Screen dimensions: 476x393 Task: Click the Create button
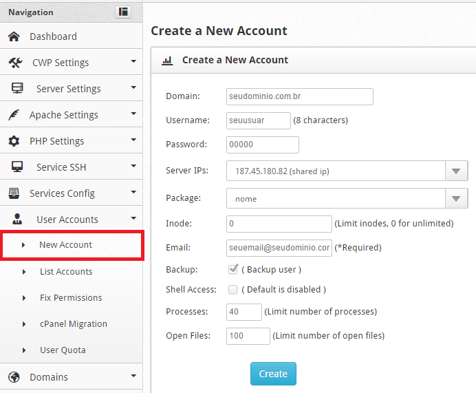[273, 374]
